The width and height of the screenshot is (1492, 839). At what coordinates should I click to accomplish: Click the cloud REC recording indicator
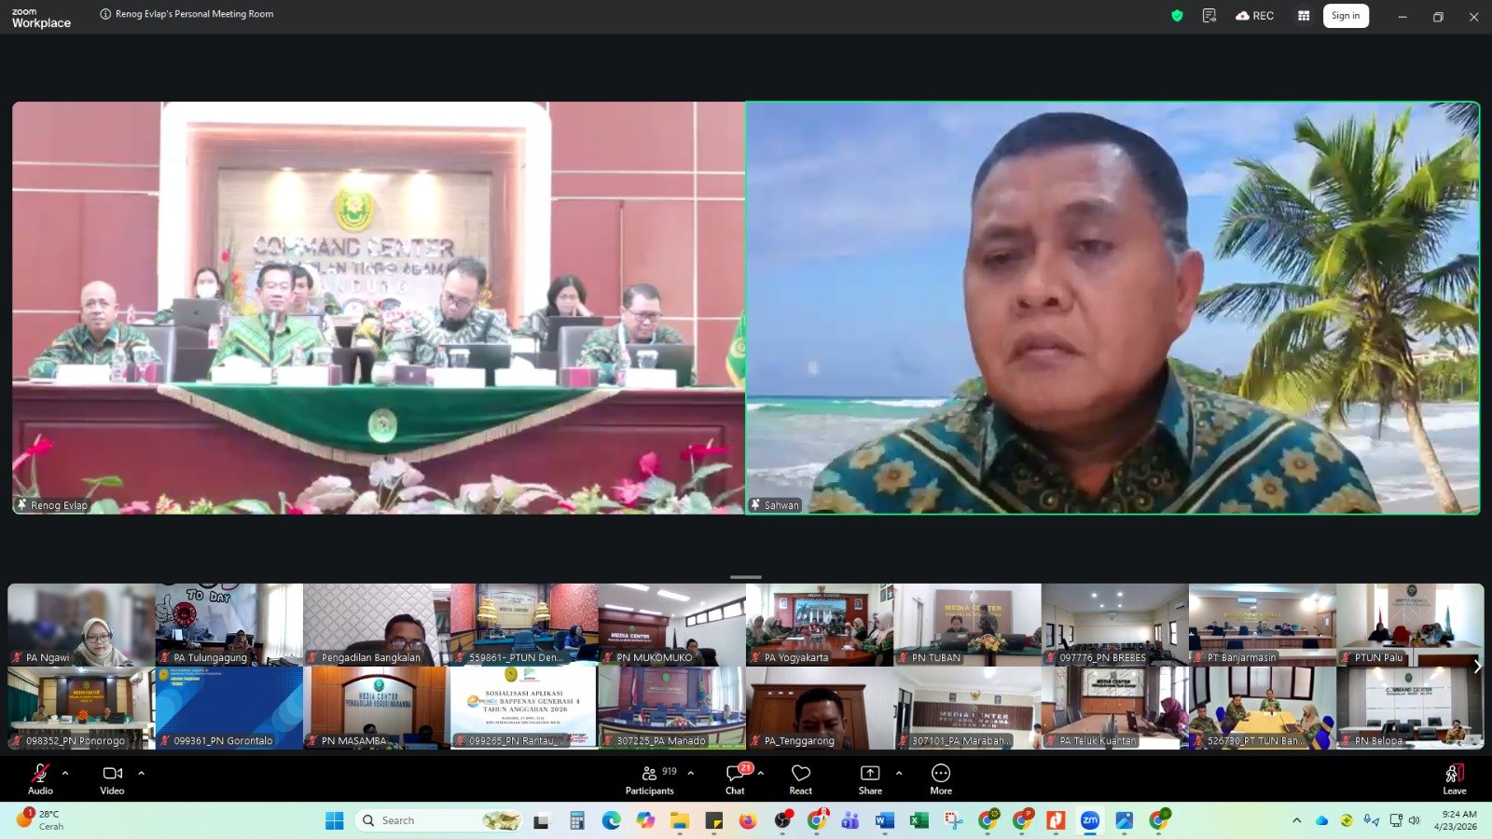coord(1254,16)
